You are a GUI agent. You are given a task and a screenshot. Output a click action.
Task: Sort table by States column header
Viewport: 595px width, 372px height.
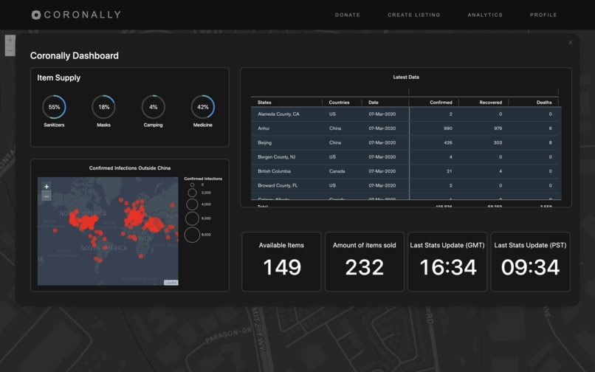coord(264,102)
